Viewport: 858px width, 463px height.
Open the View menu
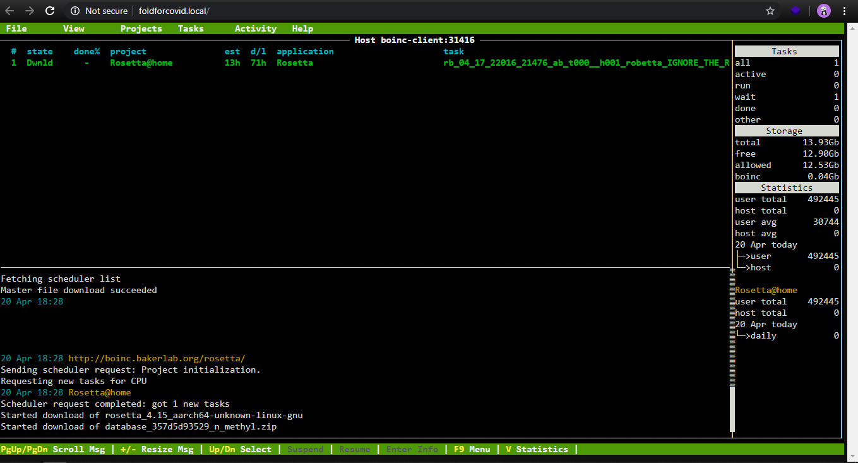point(74,28)
